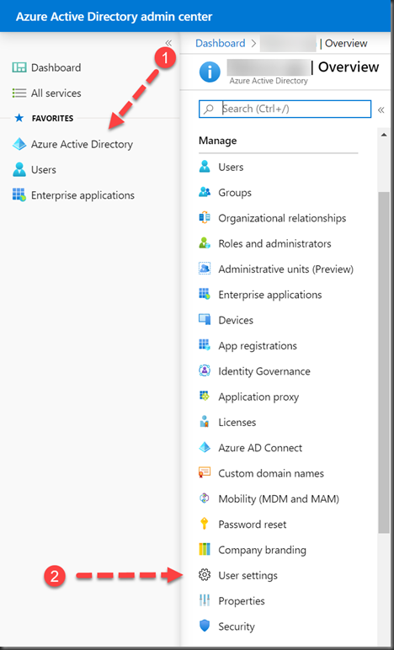Image resolution: width=394 pixels, height=650 pixels.
Task: Click the Security shield icon
Action: (205, 626)
